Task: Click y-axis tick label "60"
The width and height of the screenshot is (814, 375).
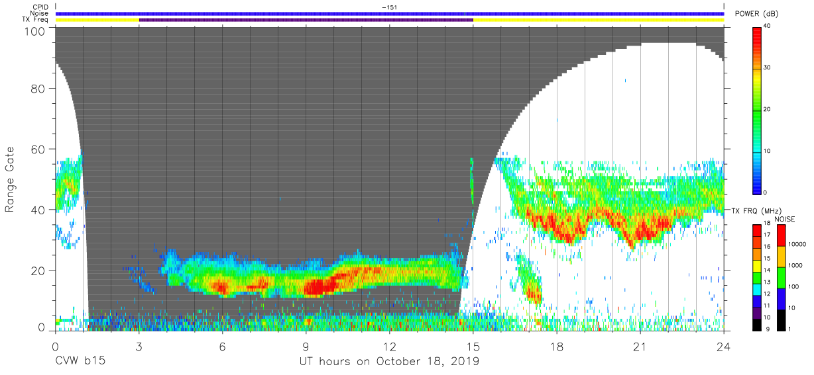Action: (x=38, y=149)
